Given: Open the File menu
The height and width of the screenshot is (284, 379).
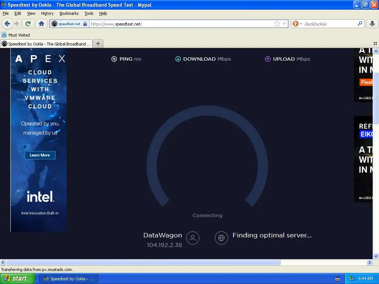Looking at the screenshot, I should [x=6, y=13].
